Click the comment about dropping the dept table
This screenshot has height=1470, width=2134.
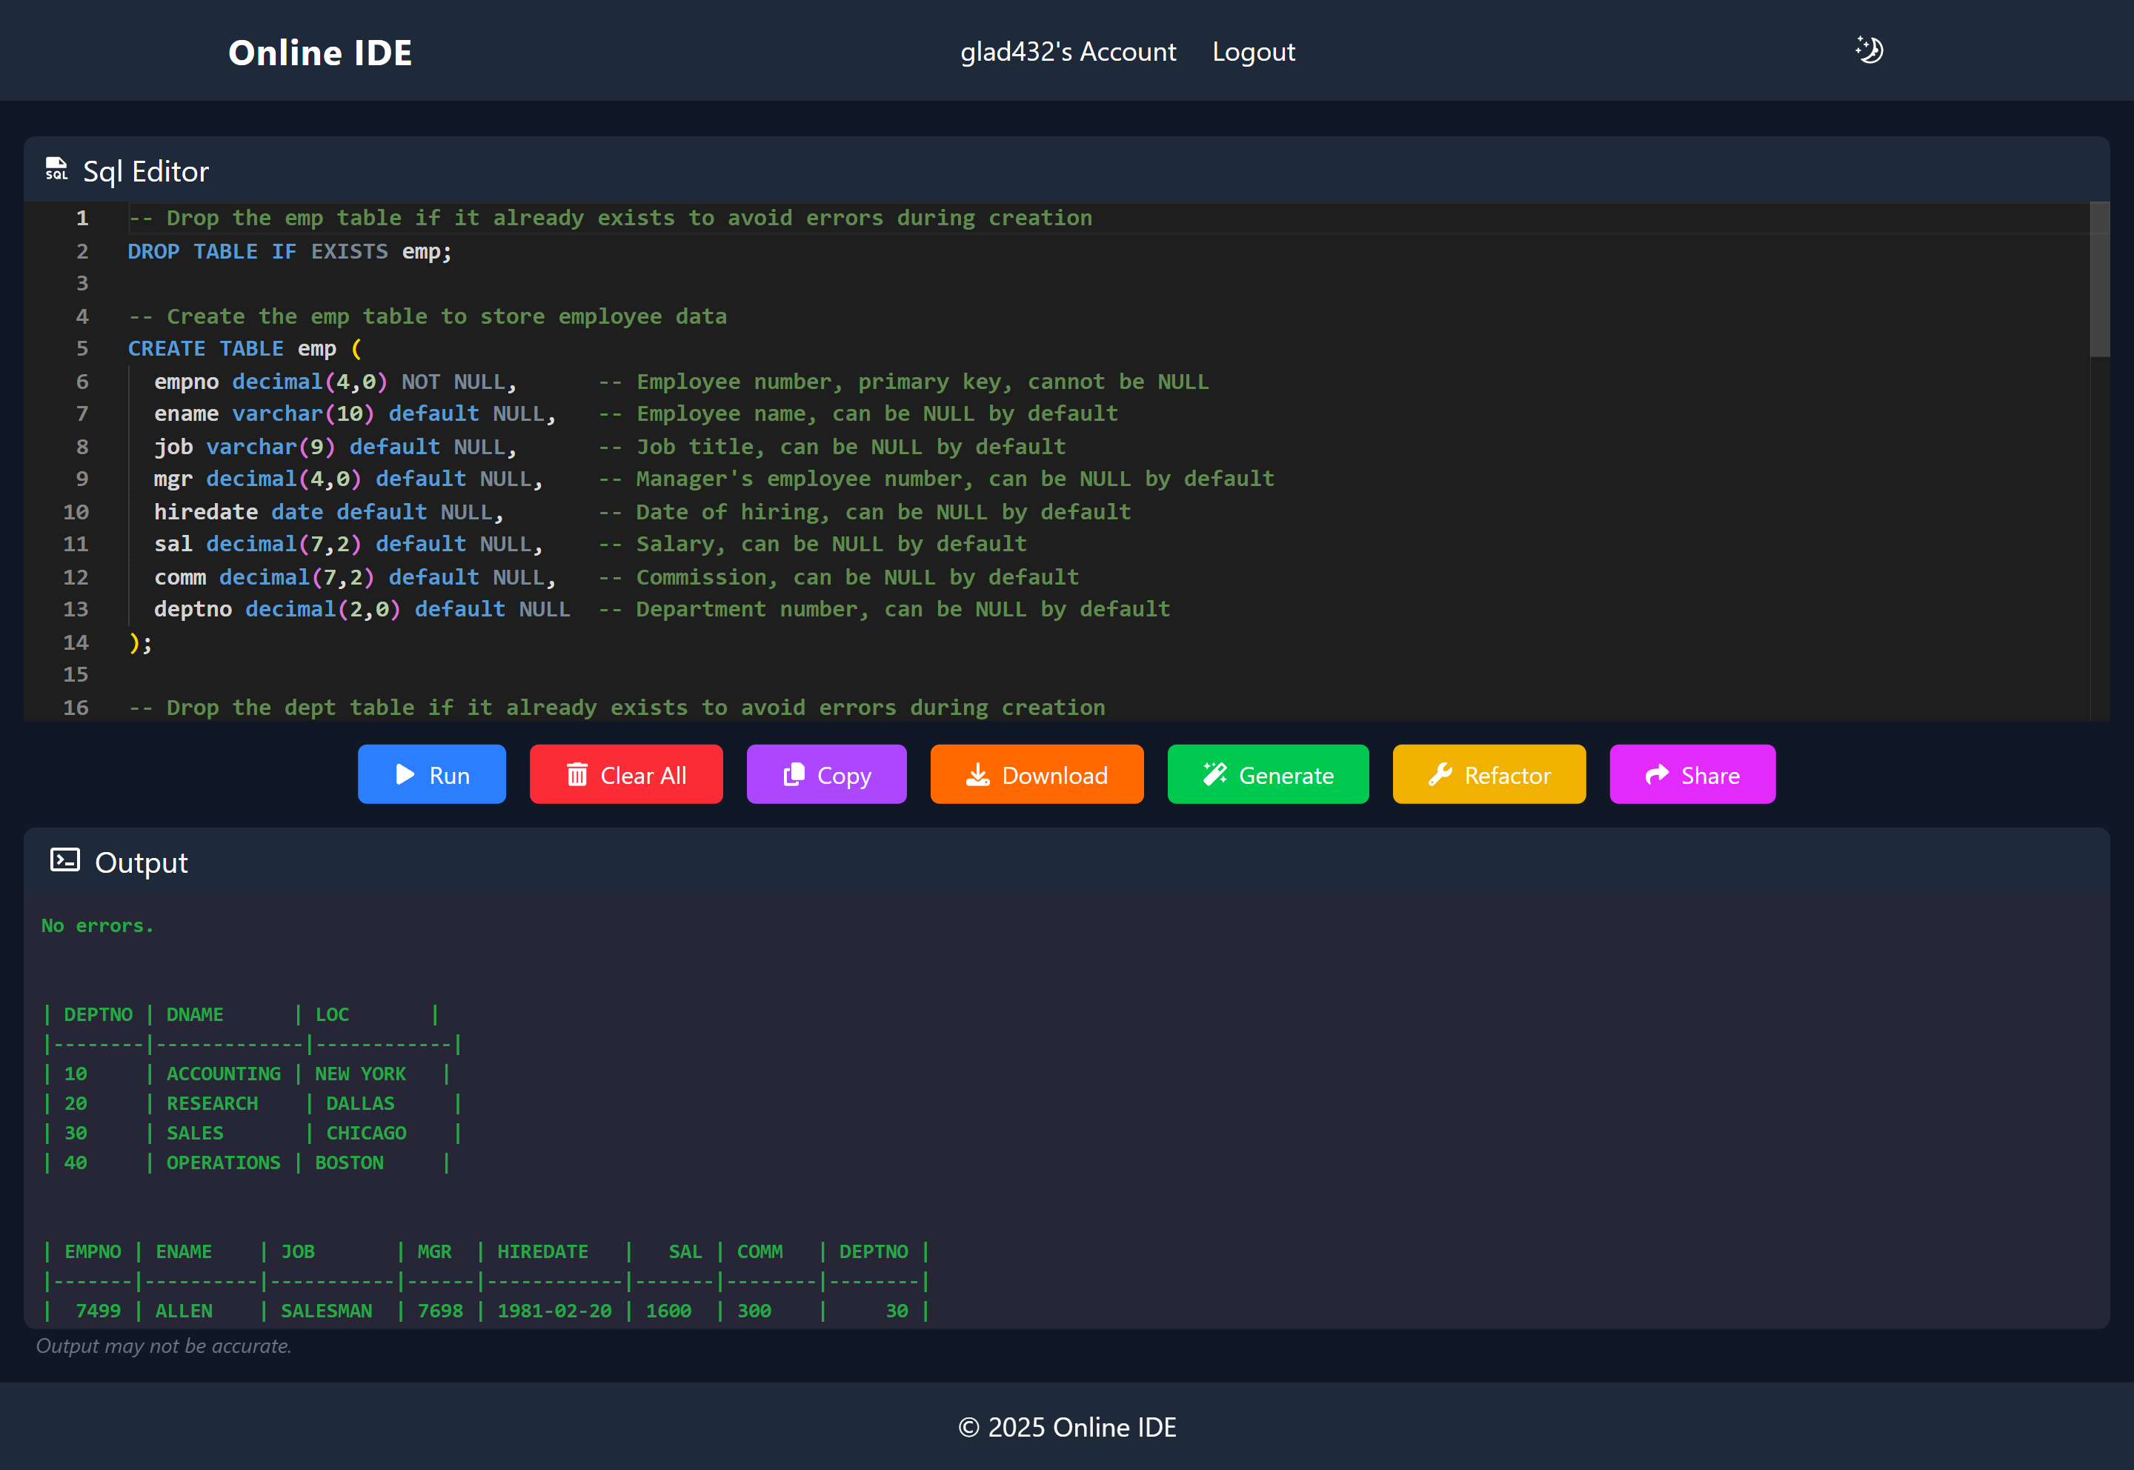click(x=616, y=708)
